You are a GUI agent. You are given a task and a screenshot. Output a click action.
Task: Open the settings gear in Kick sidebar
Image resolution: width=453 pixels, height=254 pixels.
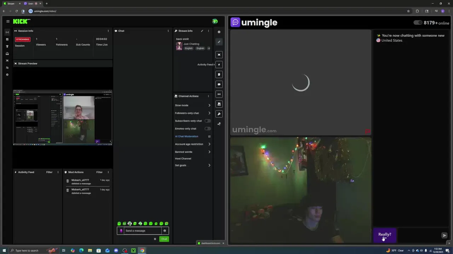7,74
